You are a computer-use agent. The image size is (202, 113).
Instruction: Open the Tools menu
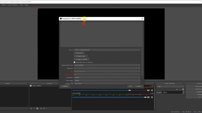21,5
